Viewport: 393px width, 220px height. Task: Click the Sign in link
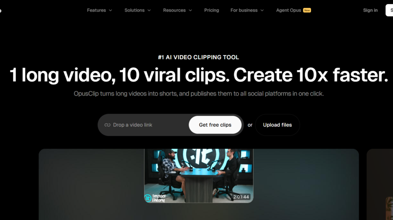click(x=370, y=10)
